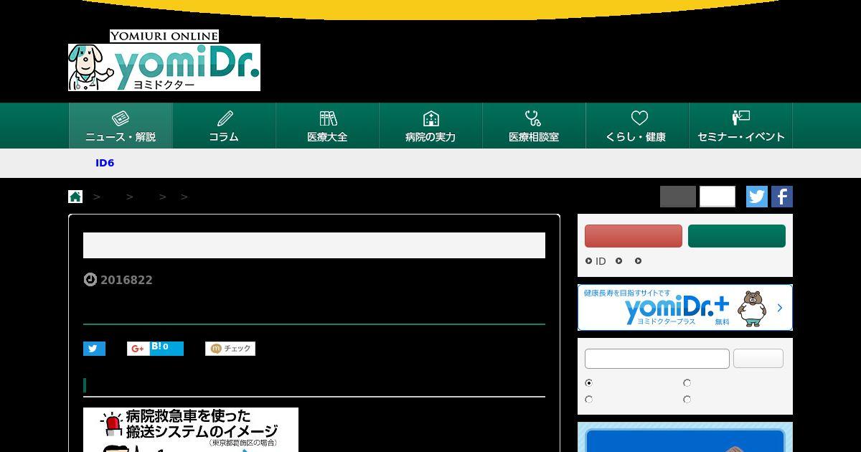The width and height of the screenshot is (861, 452).
Task: Share page via Twitter icon at top right
Action: point(757,197)
